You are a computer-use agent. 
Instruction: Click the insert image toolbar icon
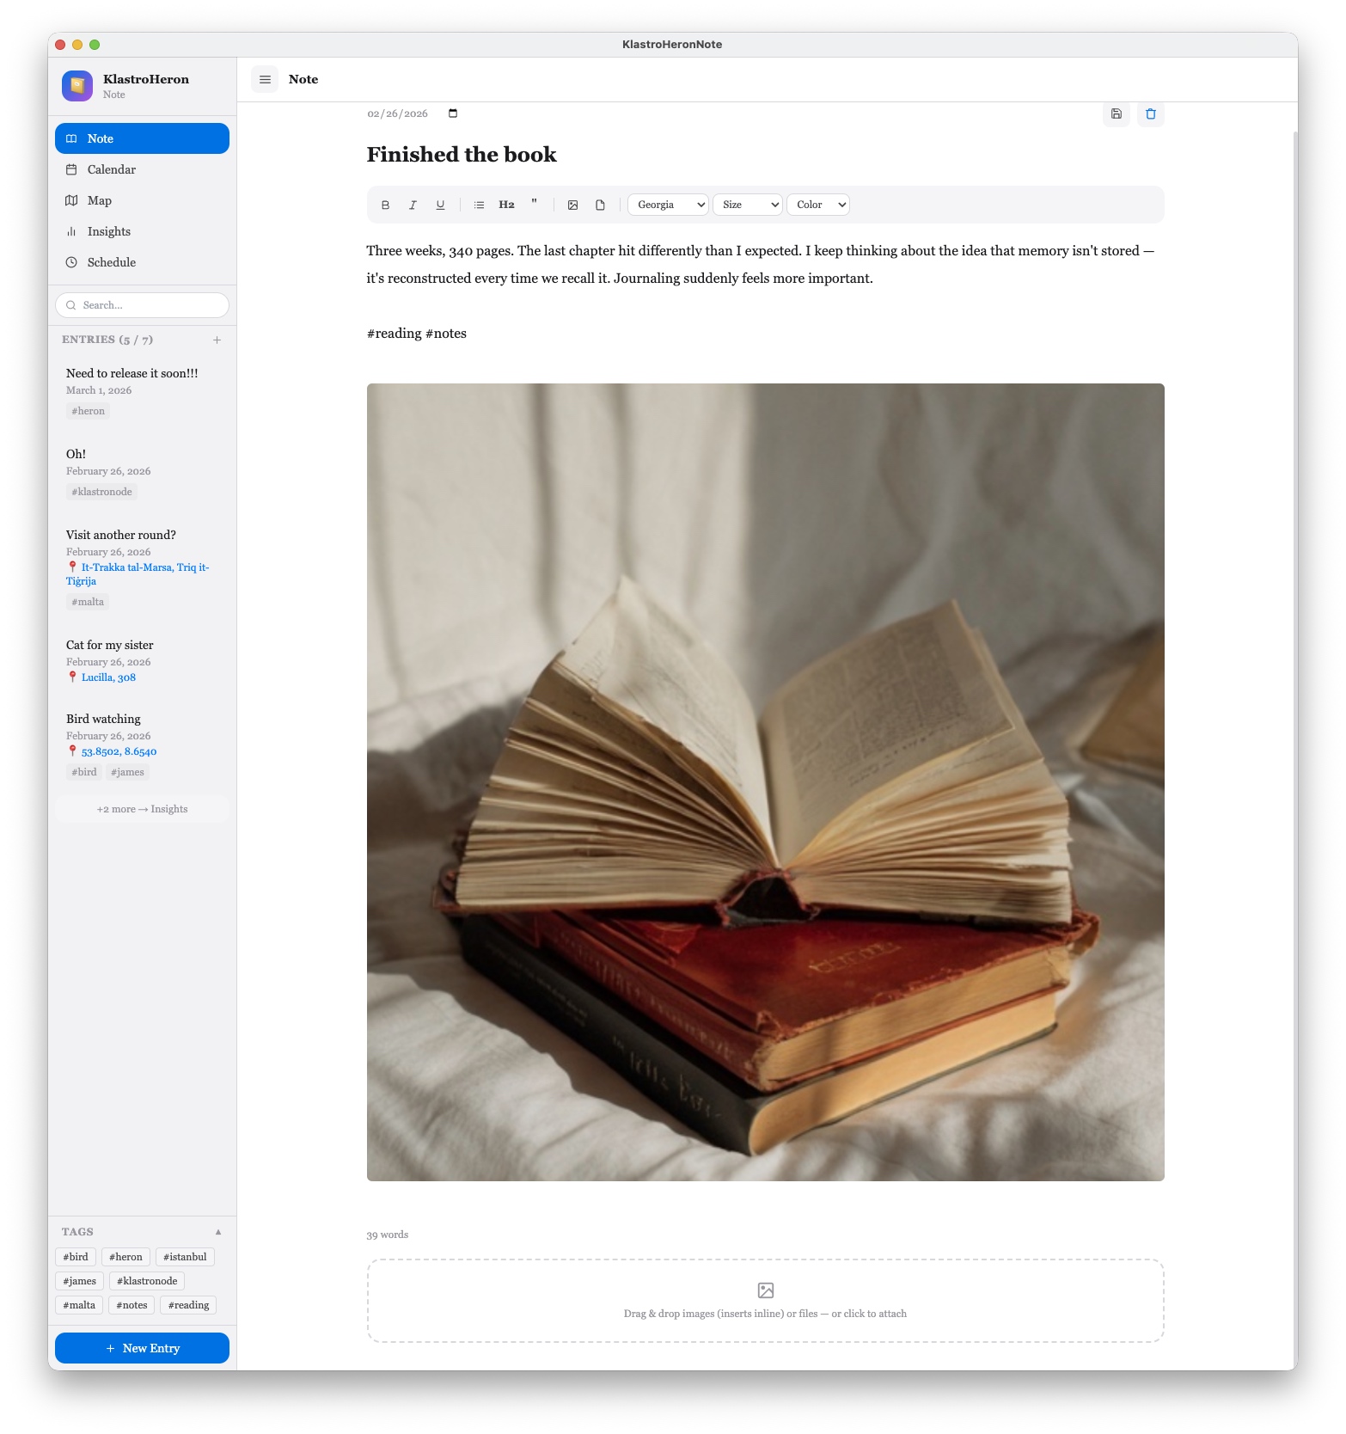pos(572,205)
